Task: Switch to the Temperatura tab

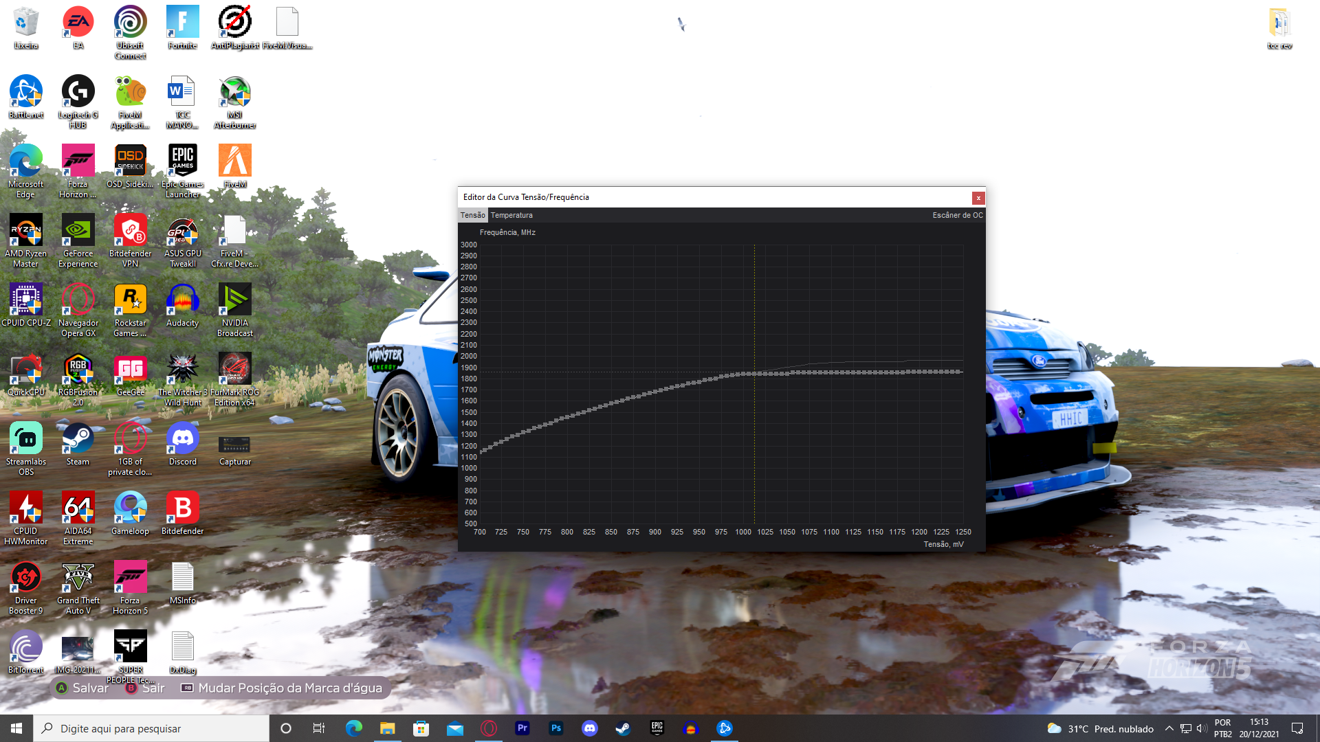Action: click(x=511, y=215)
